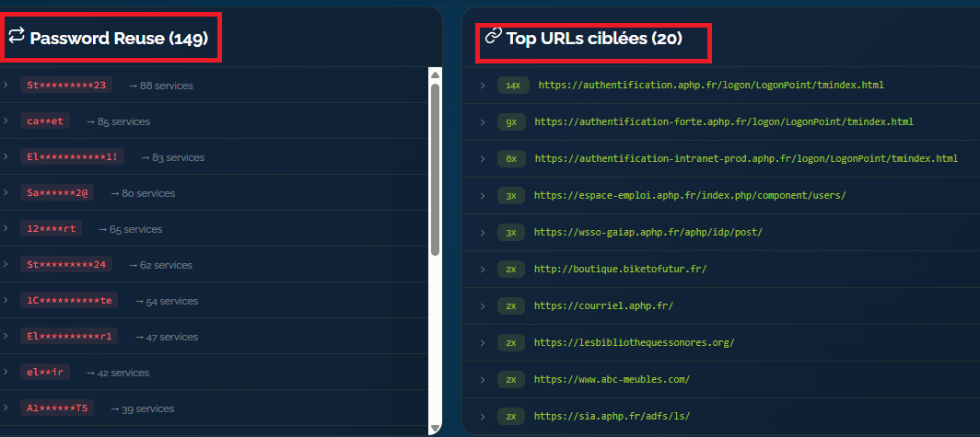
Task: Expand the sia.aphp.fr row chevron
Action: (x=483, y=417)
